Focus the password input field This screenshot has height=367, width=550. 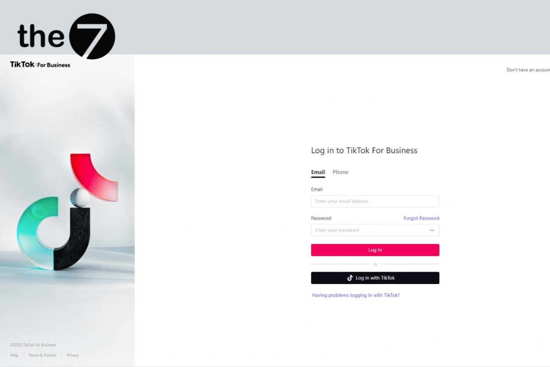[x=375, y=230]
